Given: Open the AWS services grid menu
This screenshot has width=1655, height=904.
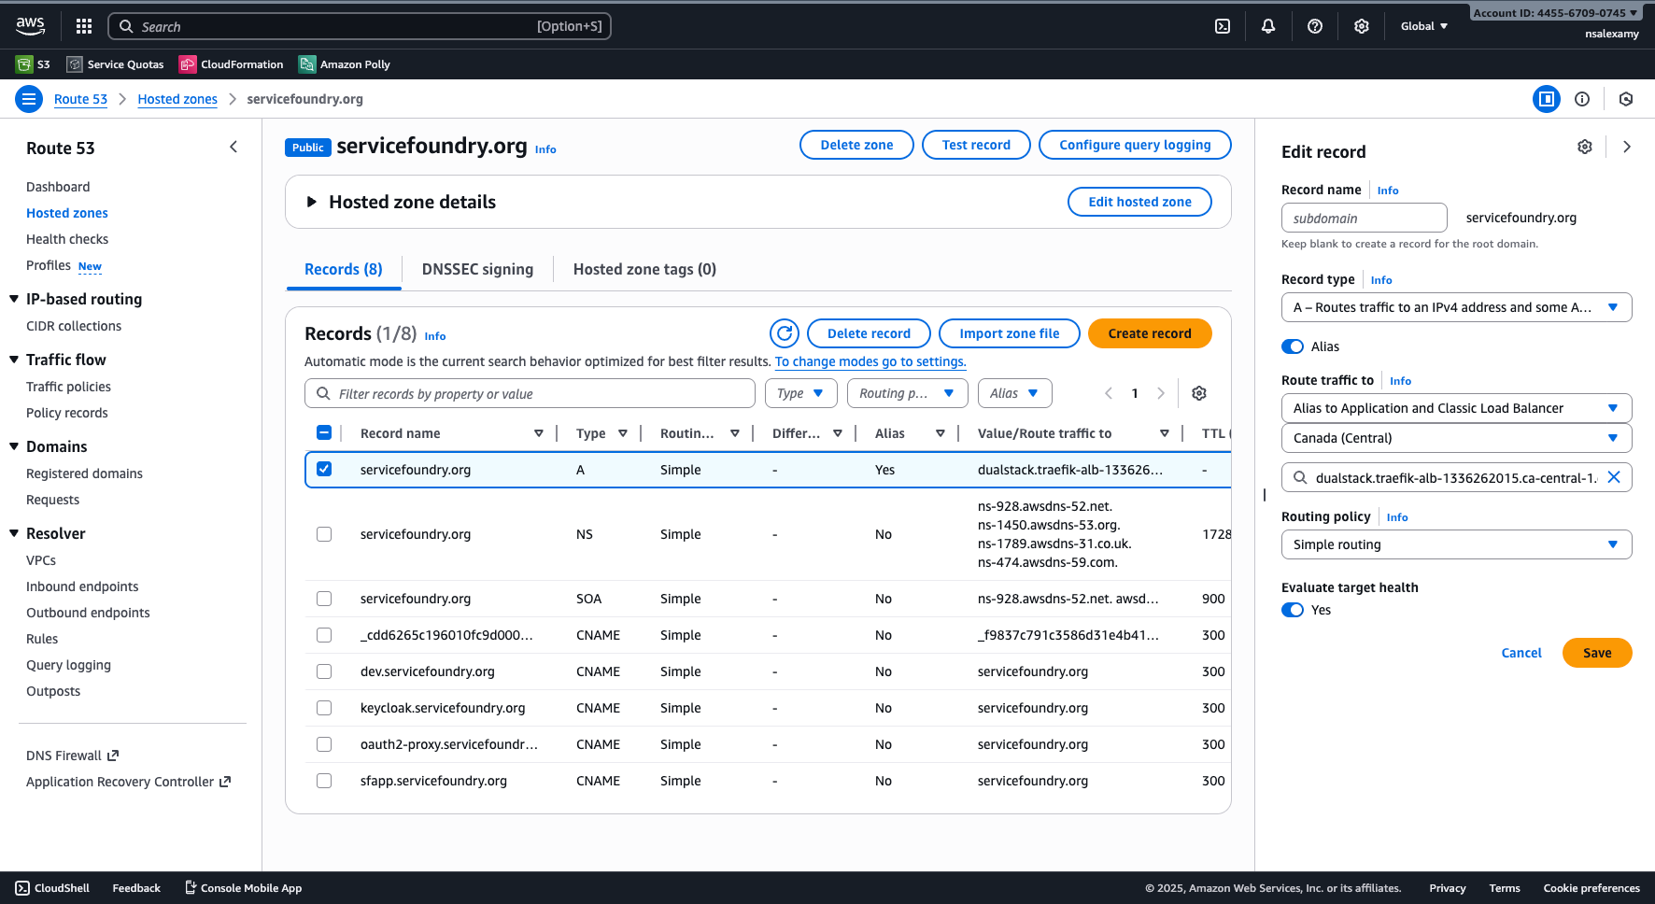Looking at the screenshot, I should (x=83, y=25).
